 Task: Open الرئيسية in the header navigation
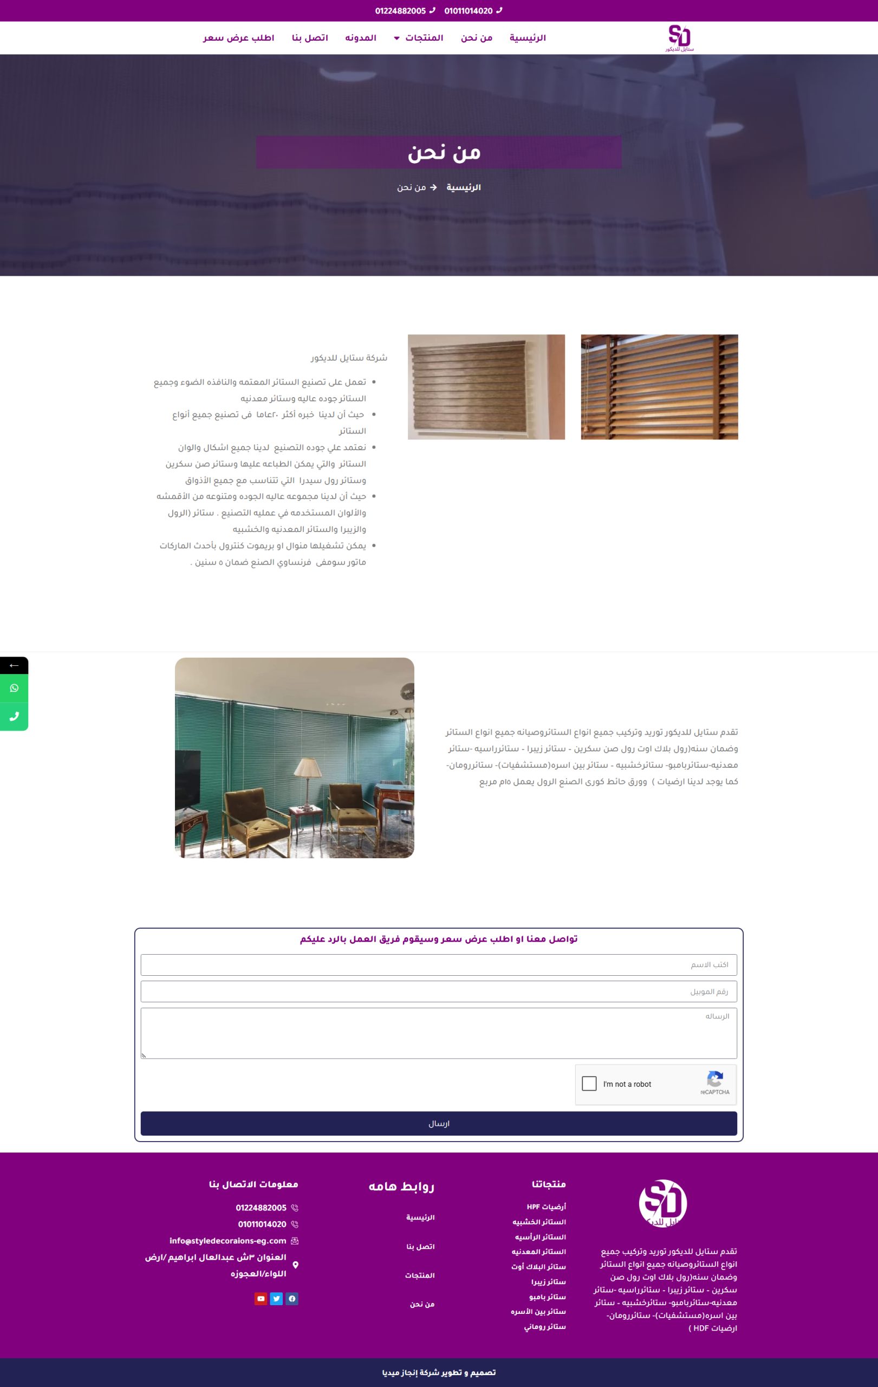(x=528, y=38)
